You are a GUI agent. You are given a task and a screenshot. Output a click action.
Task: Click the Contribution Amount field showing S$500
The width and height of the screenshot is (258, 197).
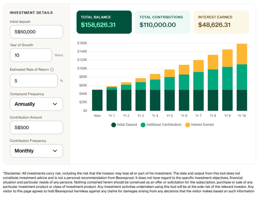[36, 127]
